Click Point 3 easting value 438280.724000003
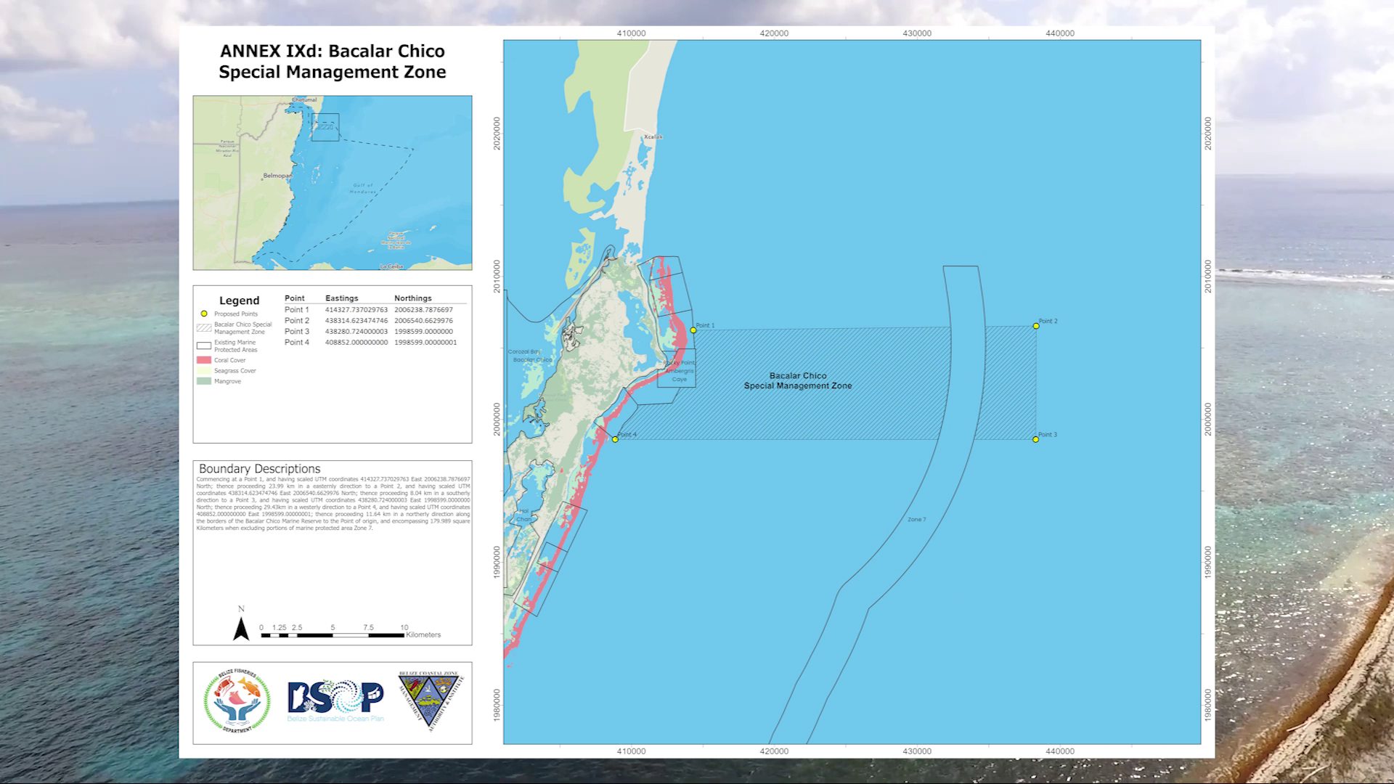Viewport: 1394px width, 784px height. [356, 332]
